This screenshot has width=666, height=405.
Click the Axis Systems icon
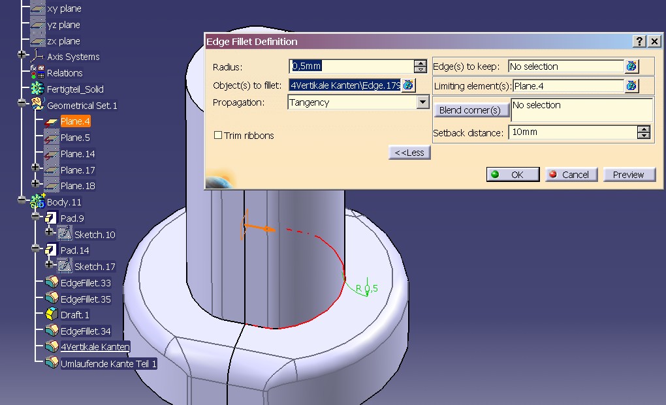click(37, 56)
